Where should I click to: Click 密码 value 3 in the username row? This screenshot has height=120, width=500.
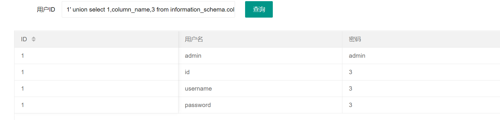coord(421,89)
